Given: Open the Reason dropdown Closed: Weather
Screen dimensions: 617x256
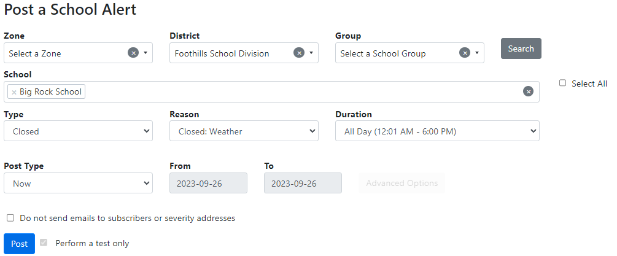Looking at the screenshot, I should (244, 131).
